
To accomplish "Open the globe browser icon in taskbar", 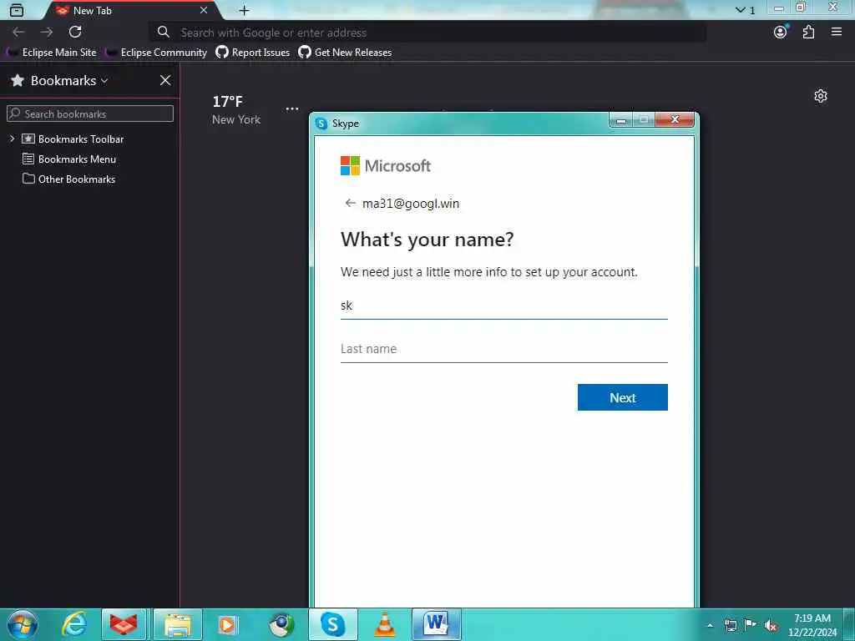I will pos(281,624).
